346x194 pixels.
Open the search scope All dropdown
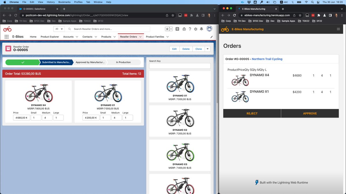59,29
